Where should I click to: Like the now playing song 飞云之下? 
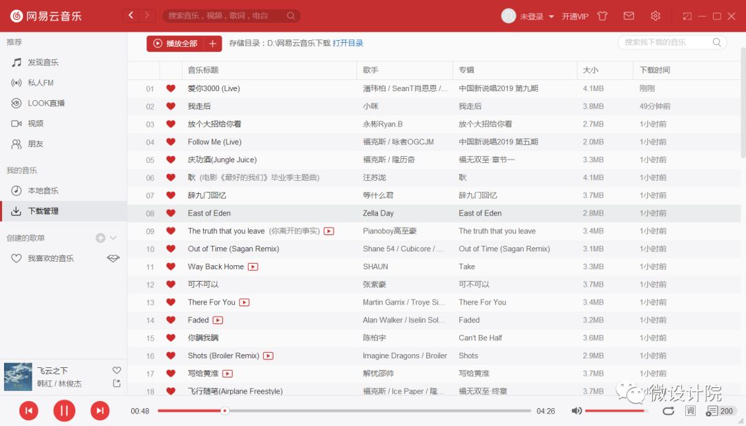point(117,370)
